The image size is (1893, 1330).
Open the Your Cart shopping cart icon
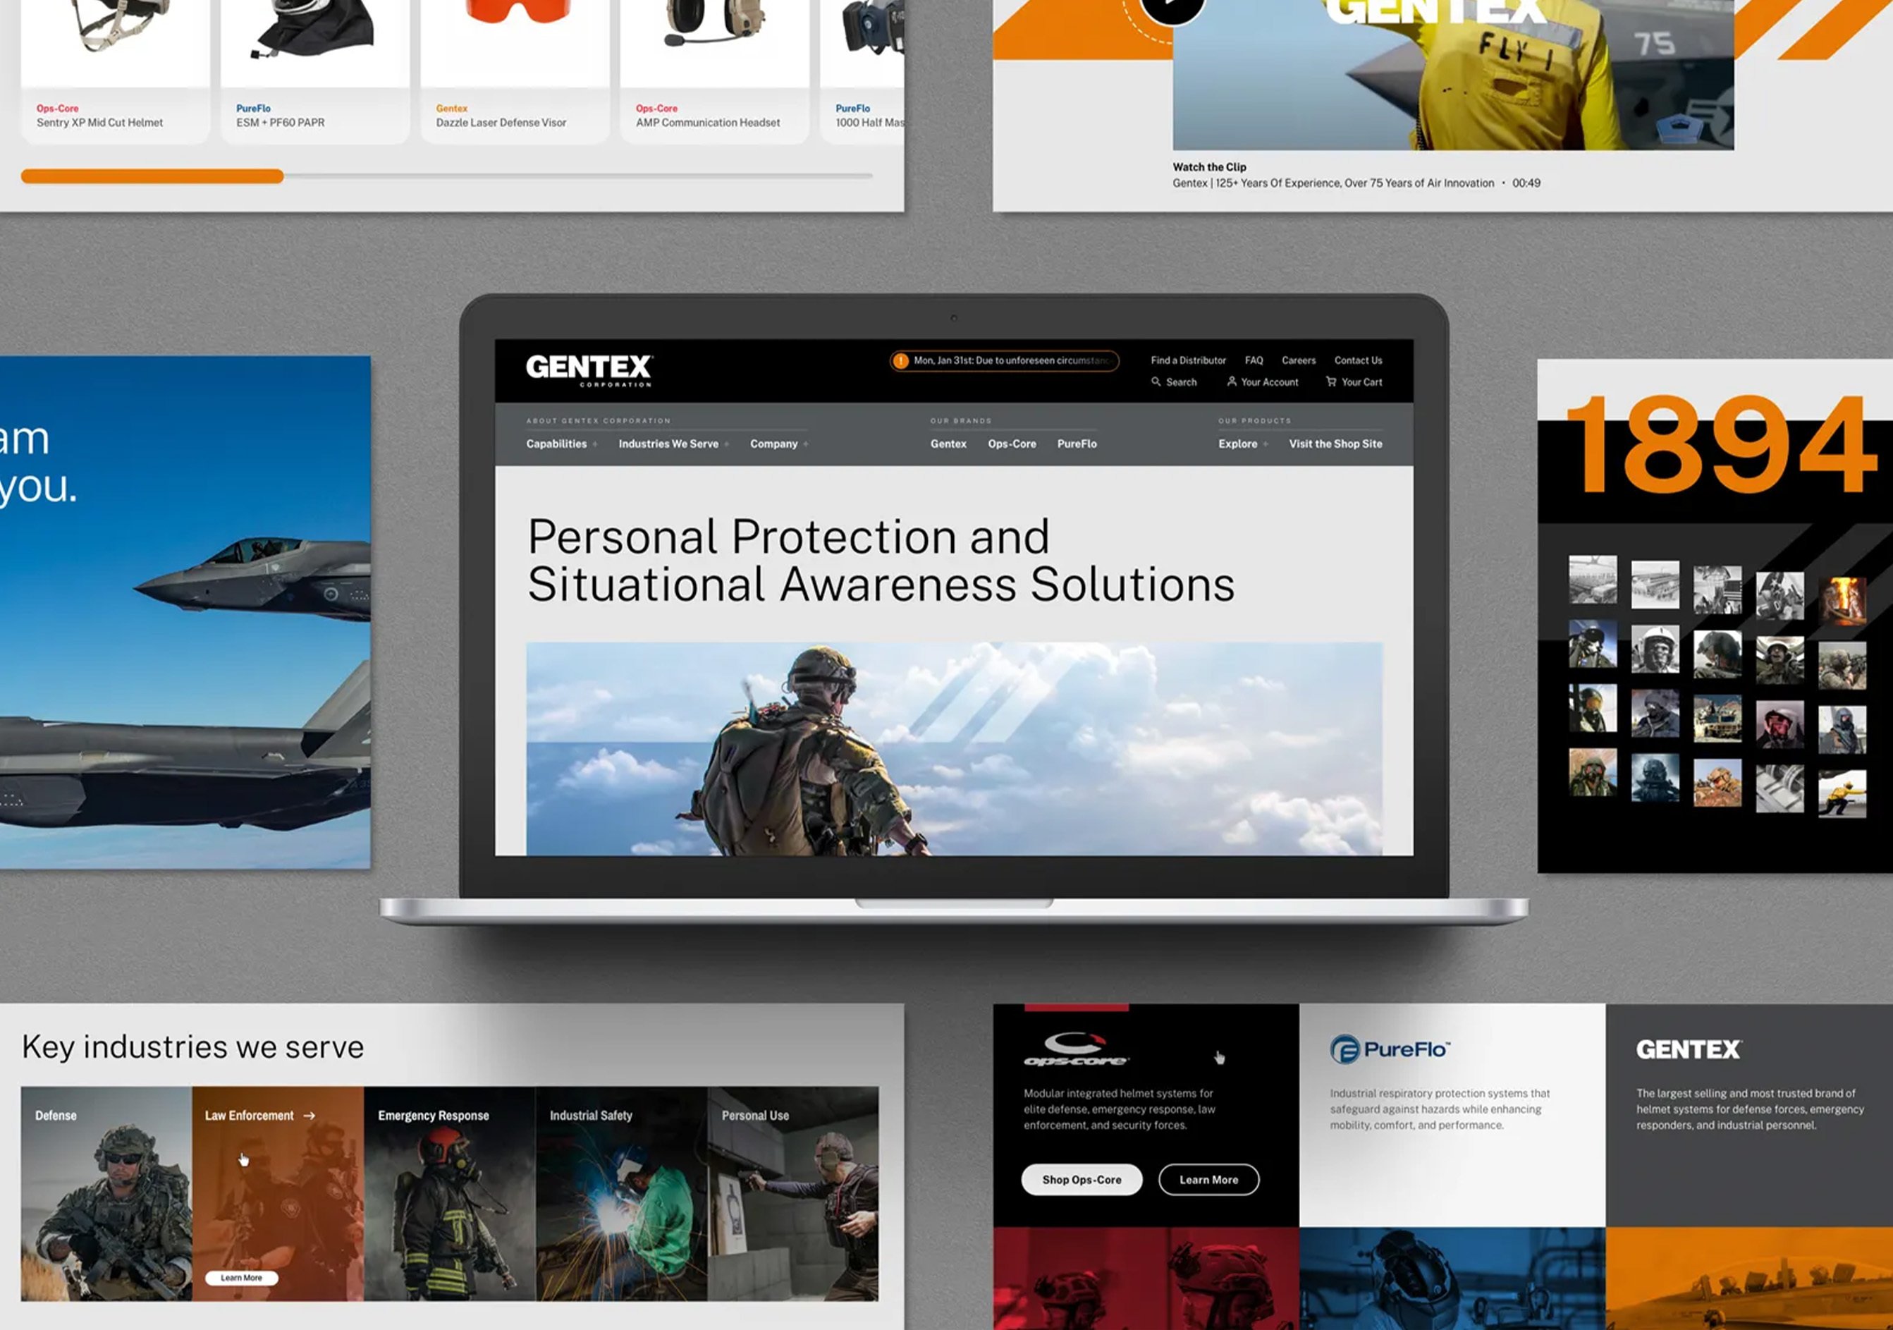pos(1330,382)
